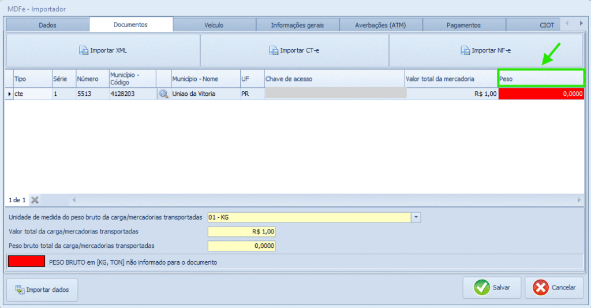The width and height of the screenshot is (591, 308).
Task: Select the row indicator arrow of cte row
Action: coord(9,94)
